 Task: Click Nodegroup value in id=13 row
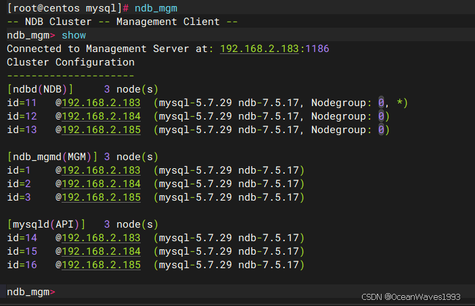point(381,130)
